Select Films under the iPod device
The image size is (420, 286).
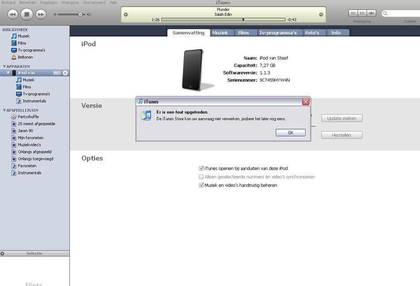coord(26,87)
